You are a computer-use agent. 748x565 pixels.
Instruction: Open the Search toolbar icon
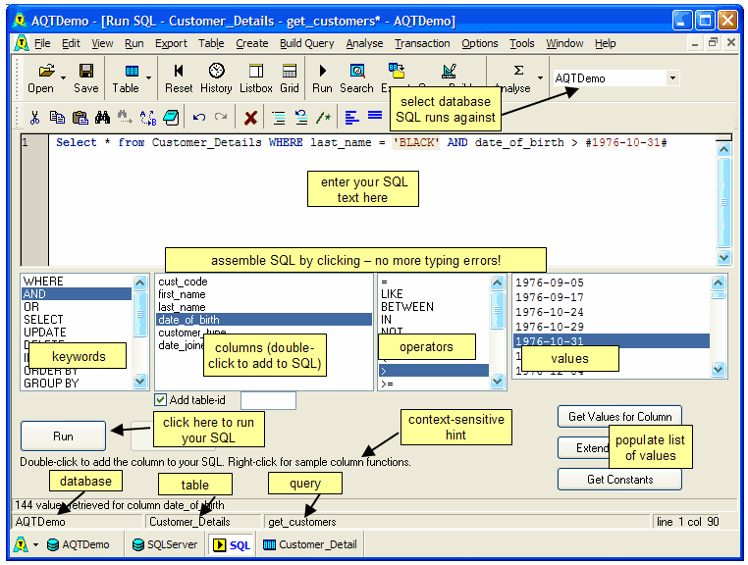357,71
